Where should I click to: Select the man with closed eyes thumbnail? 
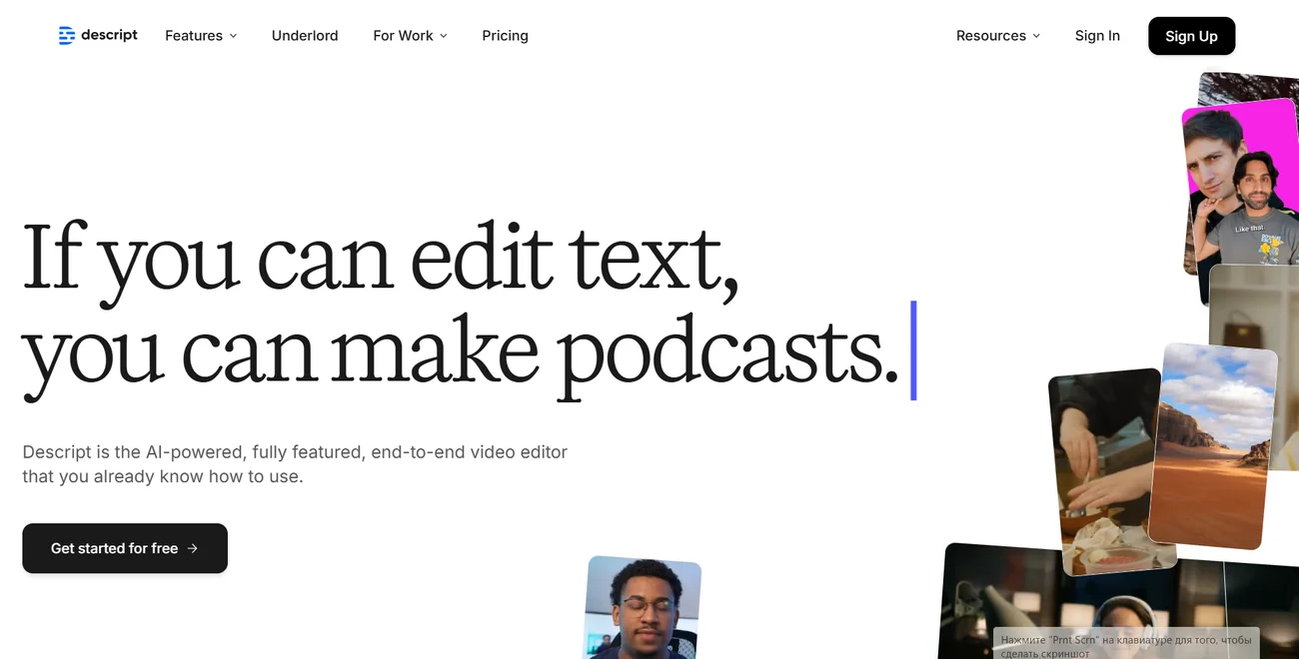tap(643, 607)
